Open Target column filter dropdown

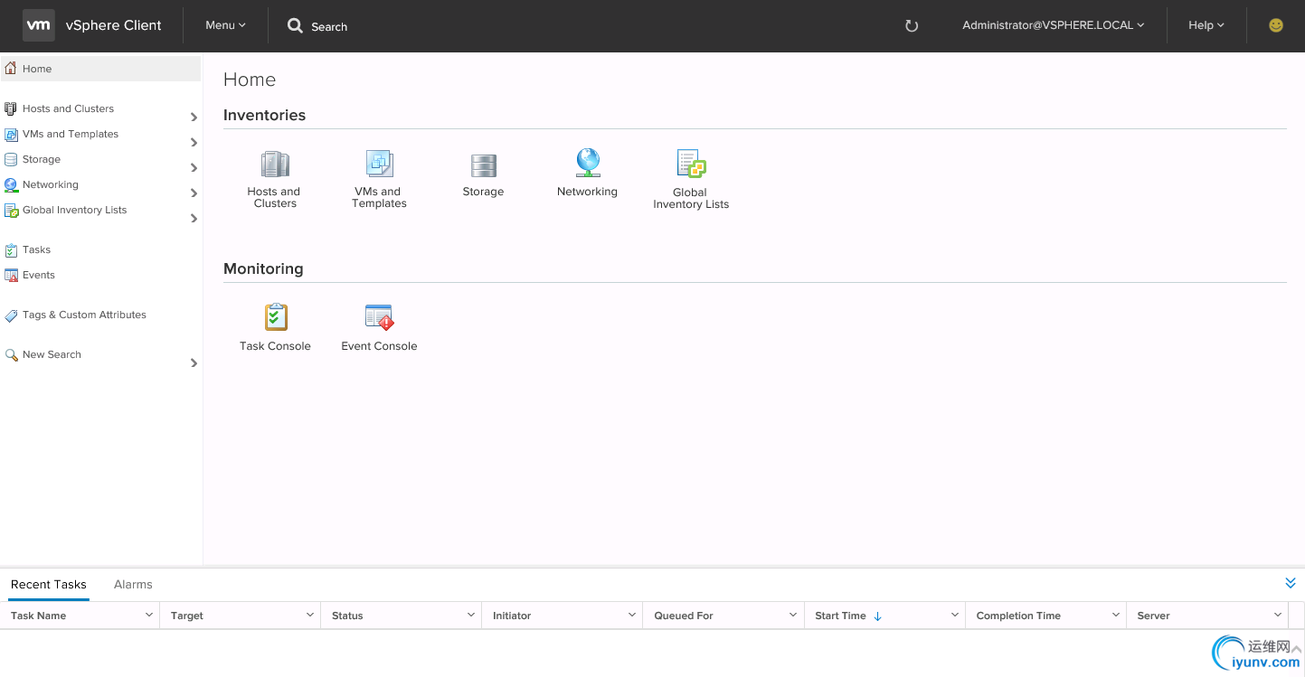click(x=310, y=615)
